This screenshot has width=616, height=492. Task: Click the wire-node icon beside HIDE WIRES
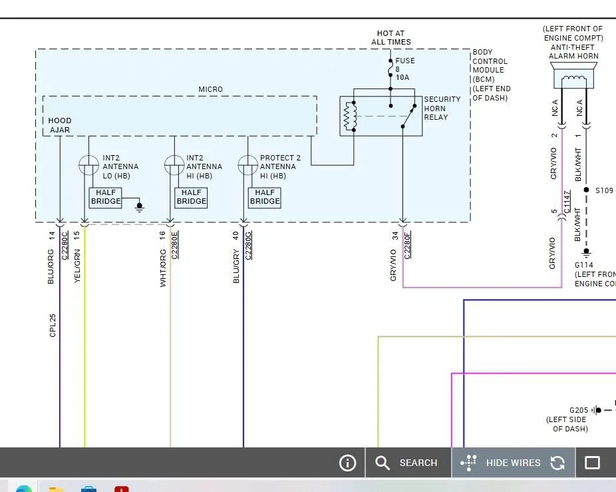pyautogui.click(x=469, y=463)
